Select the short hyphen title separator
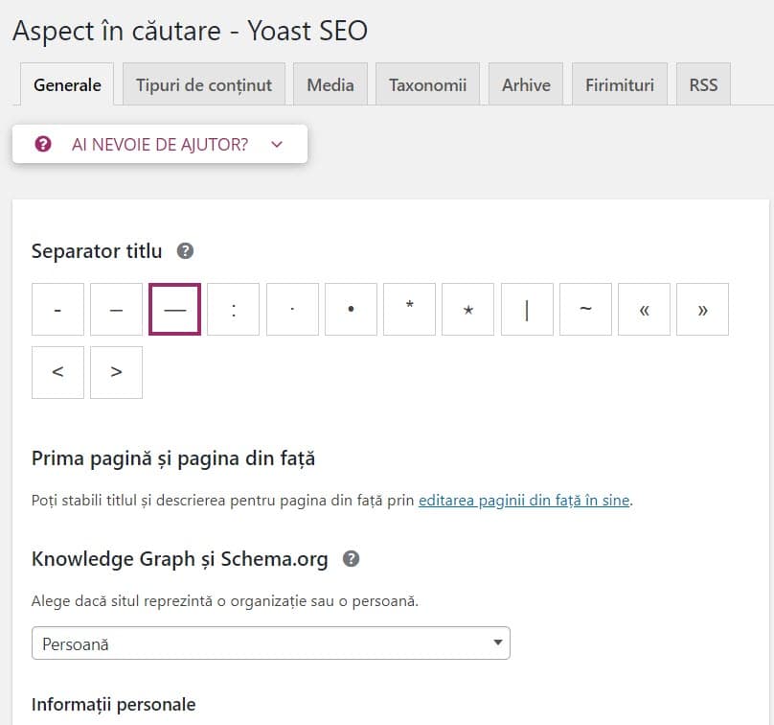Viewport: 774px width, 725px height. click(57, 309)
